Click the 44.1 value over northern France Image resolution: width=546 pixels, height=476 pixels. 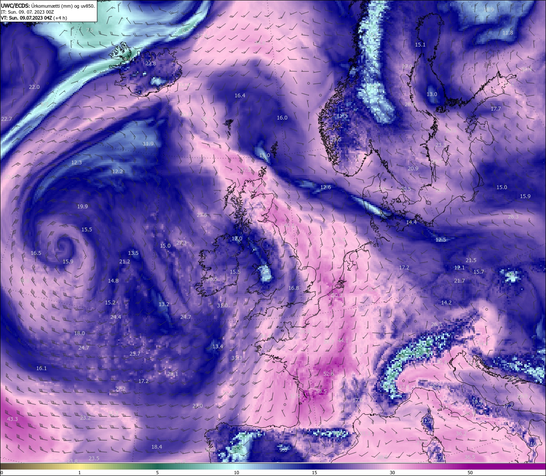click(343, 340)
